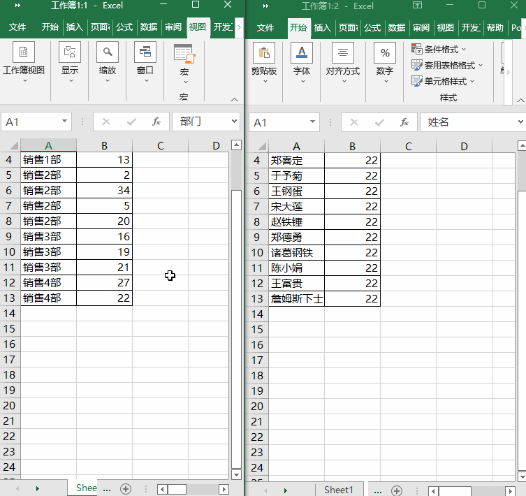Open the 字体 font icon

coord(302,52)
